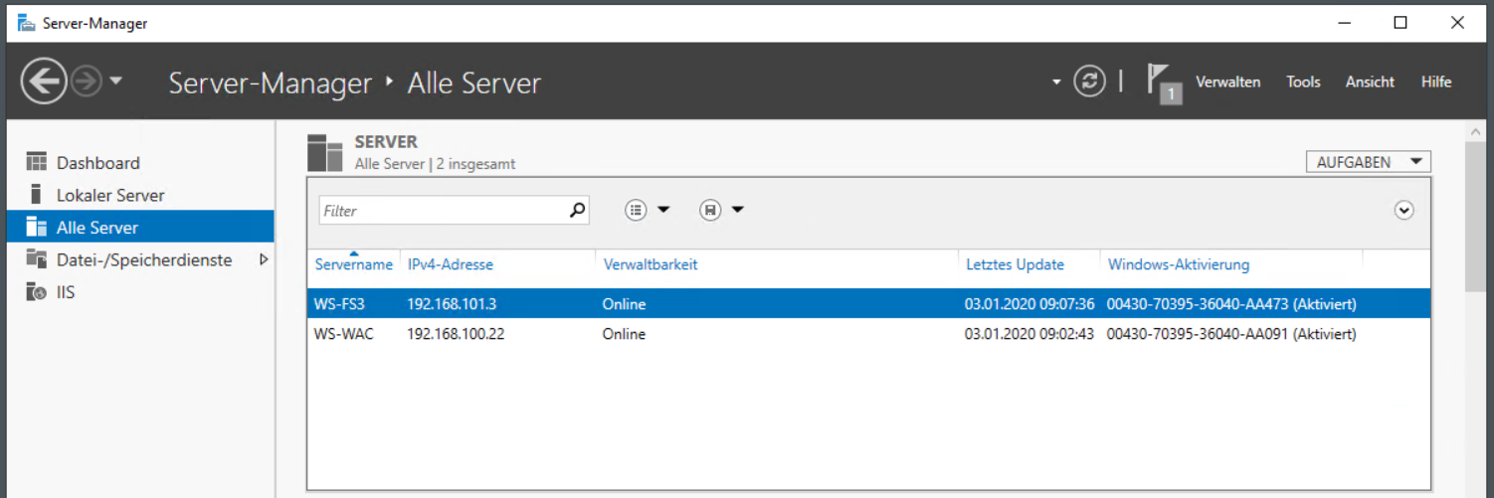Image resolution: width=1494 pixels, height=498 pixels.
Task: Click activation ID ending AA473
Action: click(1231, 304)
